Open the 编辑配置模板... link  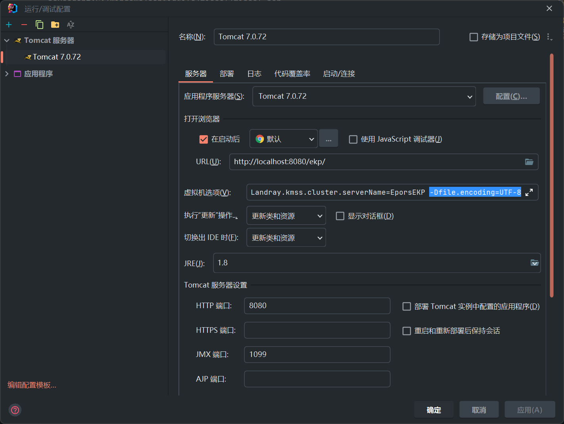point(32,385)
